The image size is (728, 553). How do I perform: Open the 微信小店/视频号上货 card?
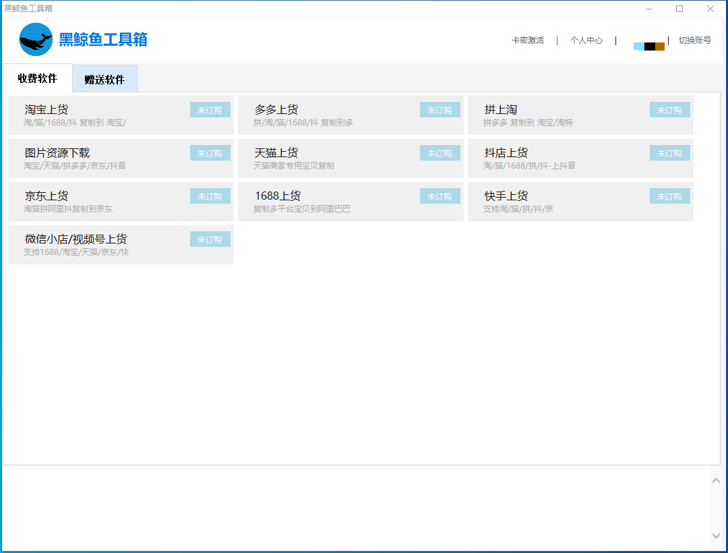coord(101,245)
